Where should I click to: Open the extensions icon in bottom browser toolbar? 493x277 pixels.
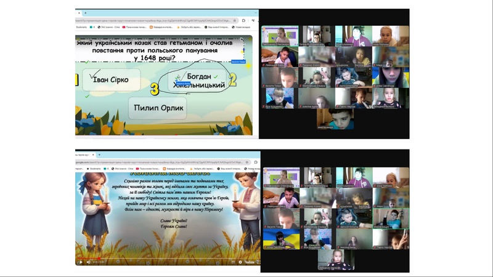click(x=256, y=163)
